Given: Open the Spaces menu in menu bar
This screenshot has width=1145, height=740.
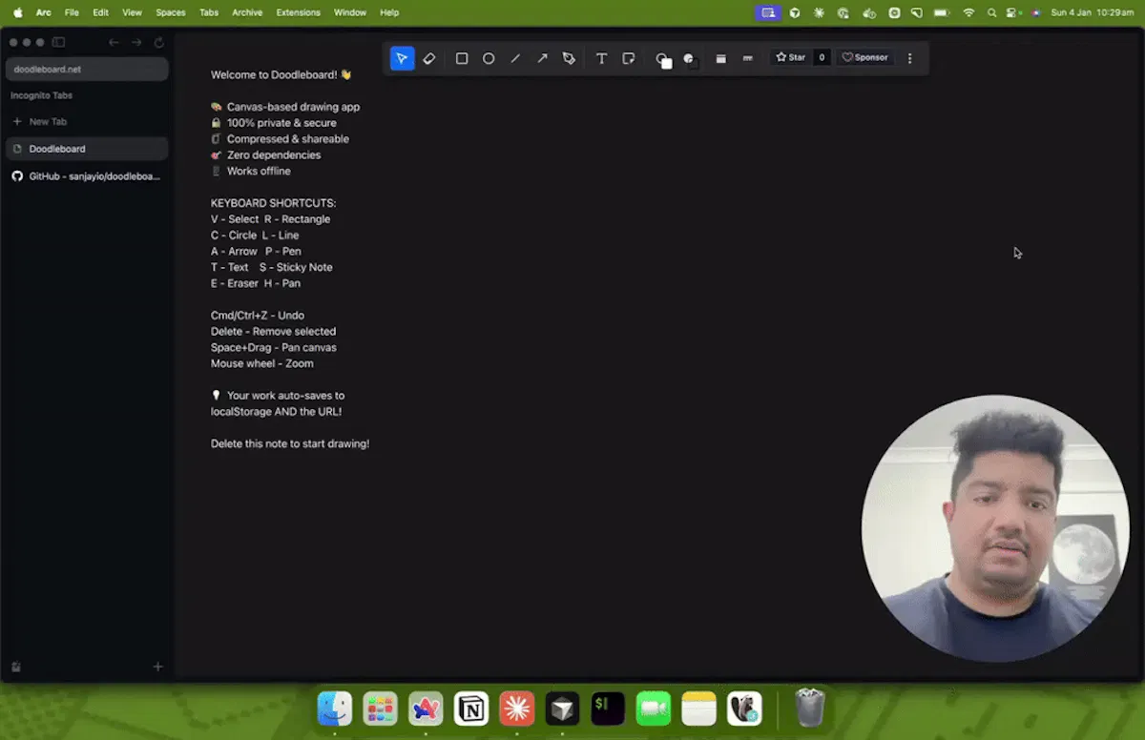Looking at the screenshot, I should click(171, 12).
